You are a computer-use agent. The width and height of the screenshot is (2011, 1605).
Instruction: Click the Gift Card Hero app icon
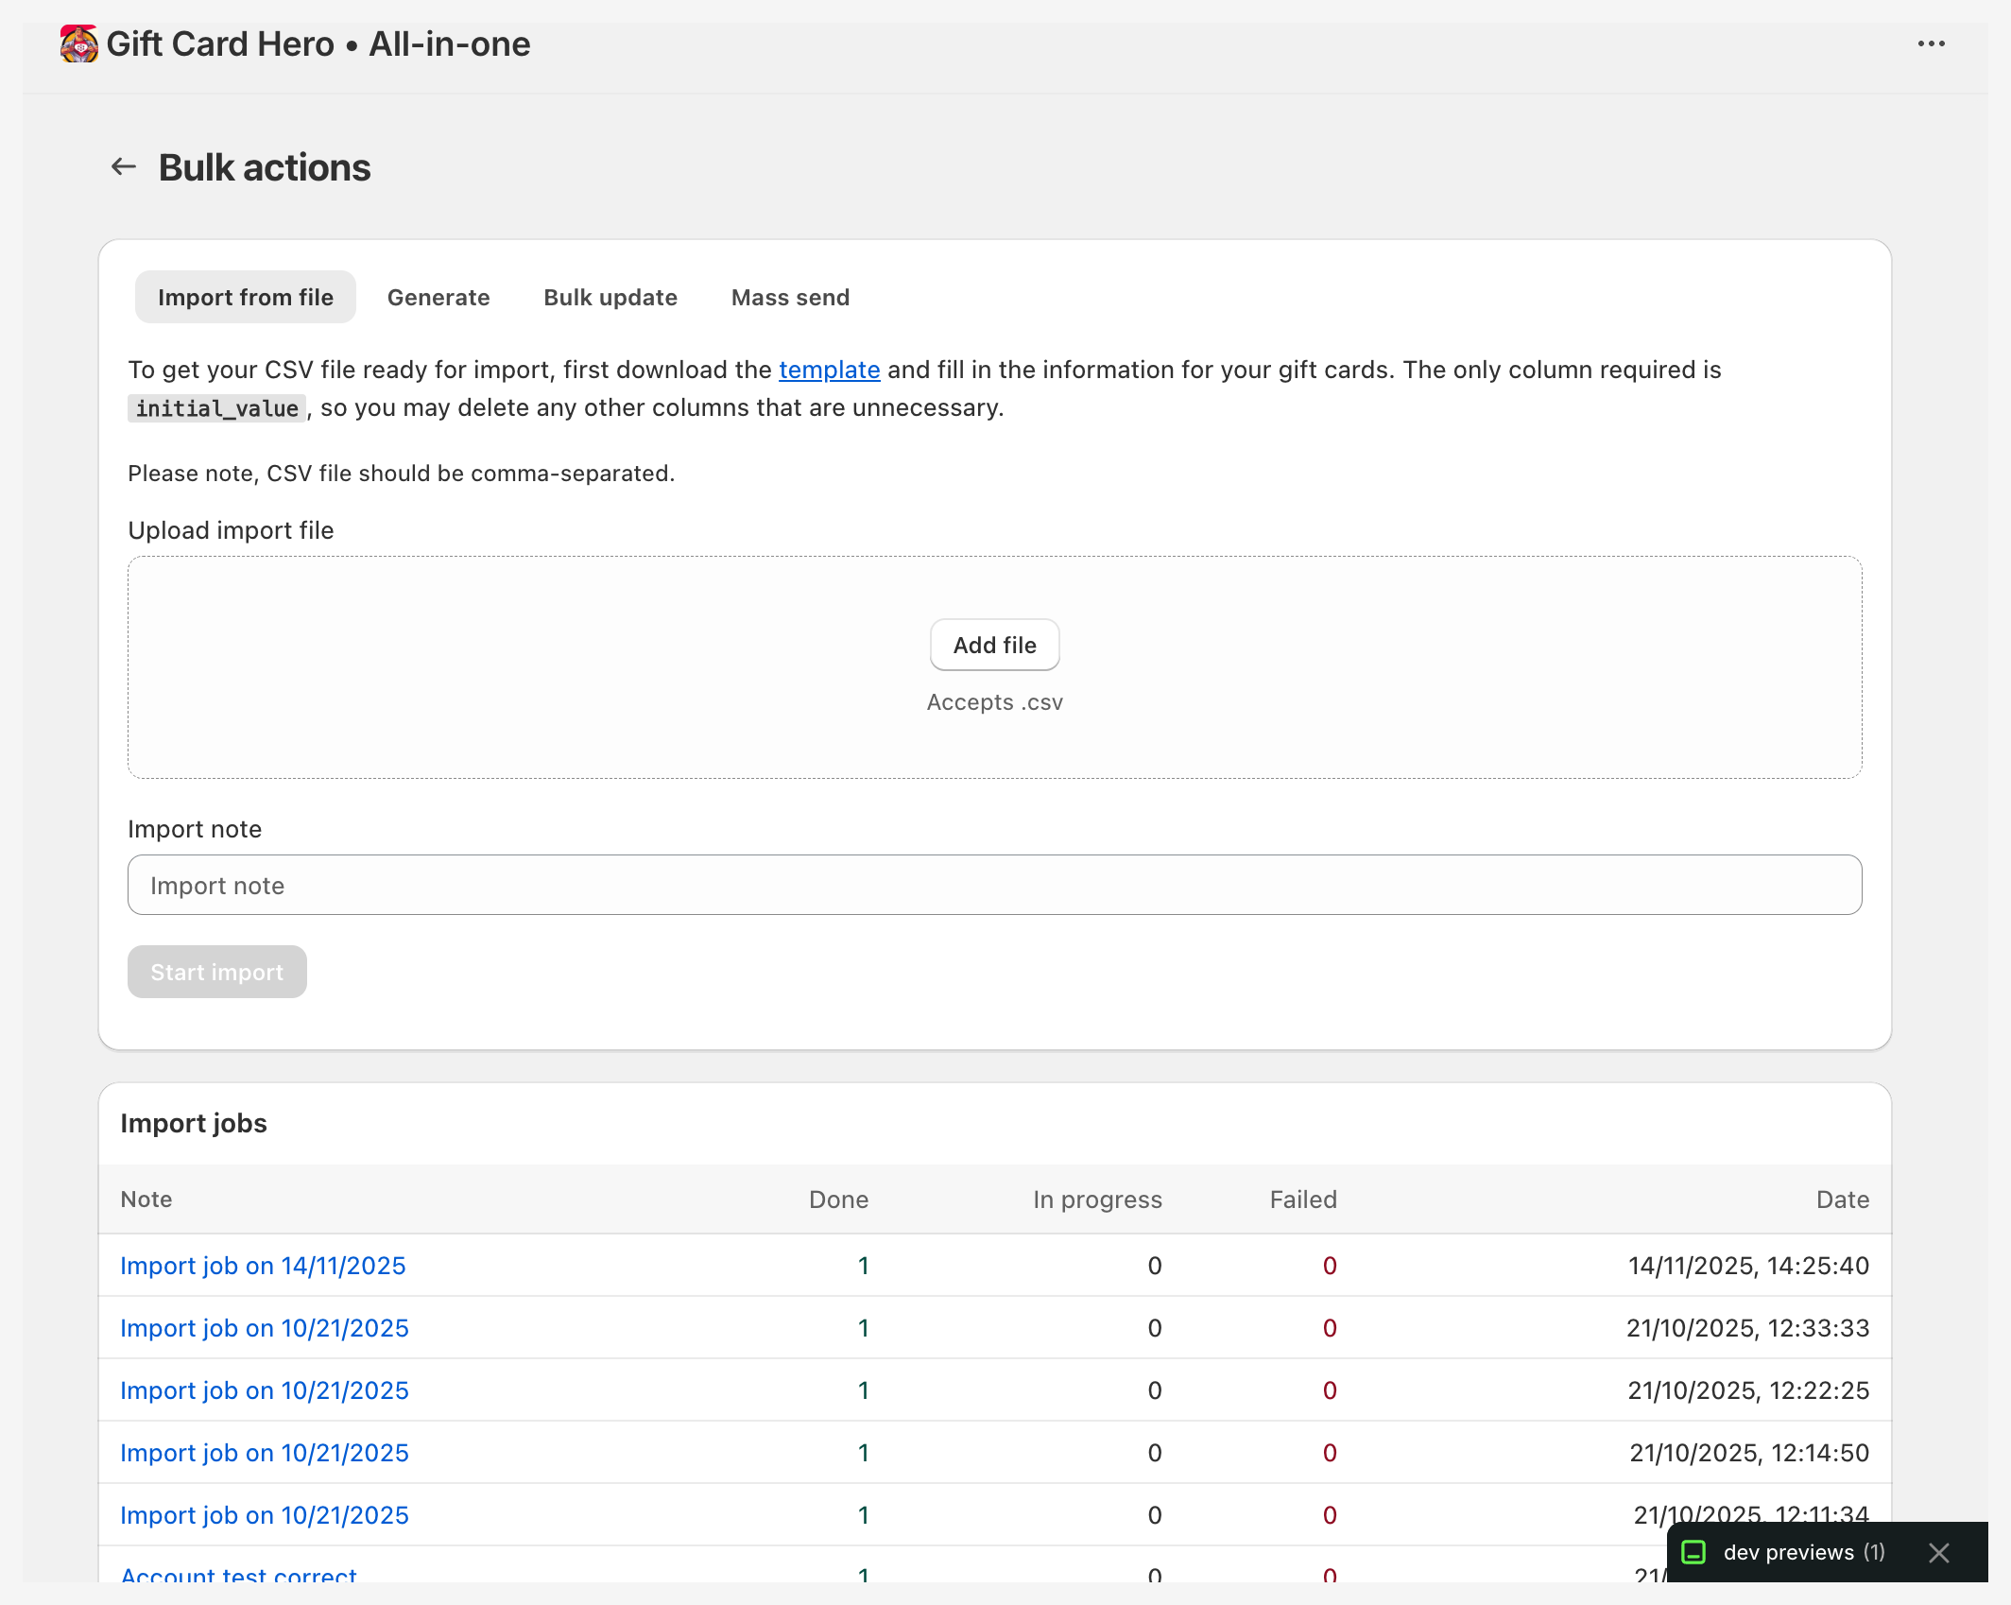[x=77, y=43]
